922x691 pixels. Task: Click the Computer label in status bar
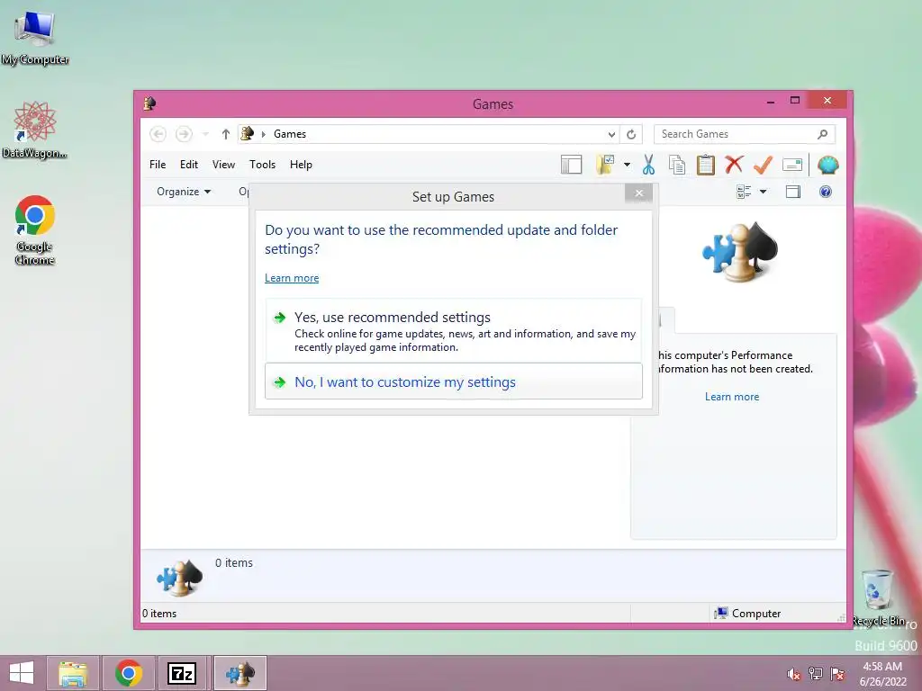pos(756,614)
